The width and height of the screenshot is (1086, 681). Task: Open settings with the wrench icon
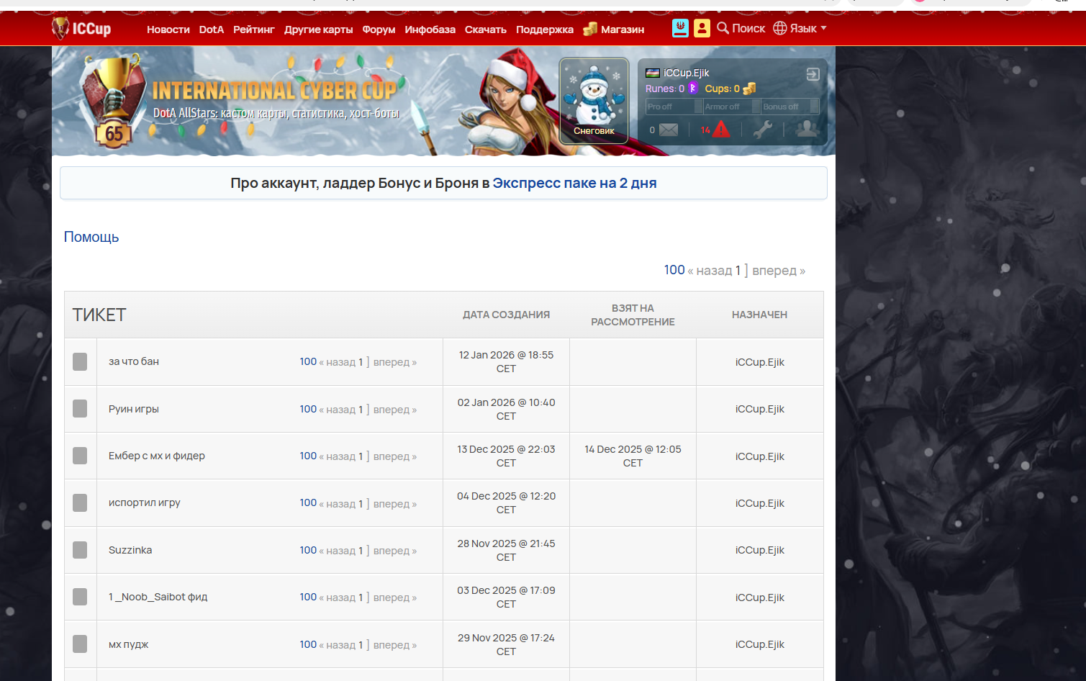coord(763,130)
